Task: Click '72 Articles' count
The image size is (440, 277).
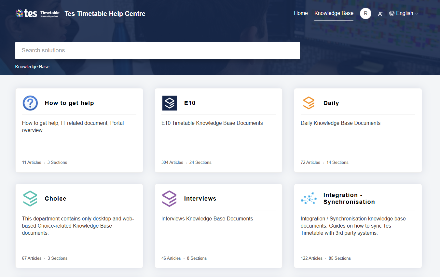Action: pos(310,162)
